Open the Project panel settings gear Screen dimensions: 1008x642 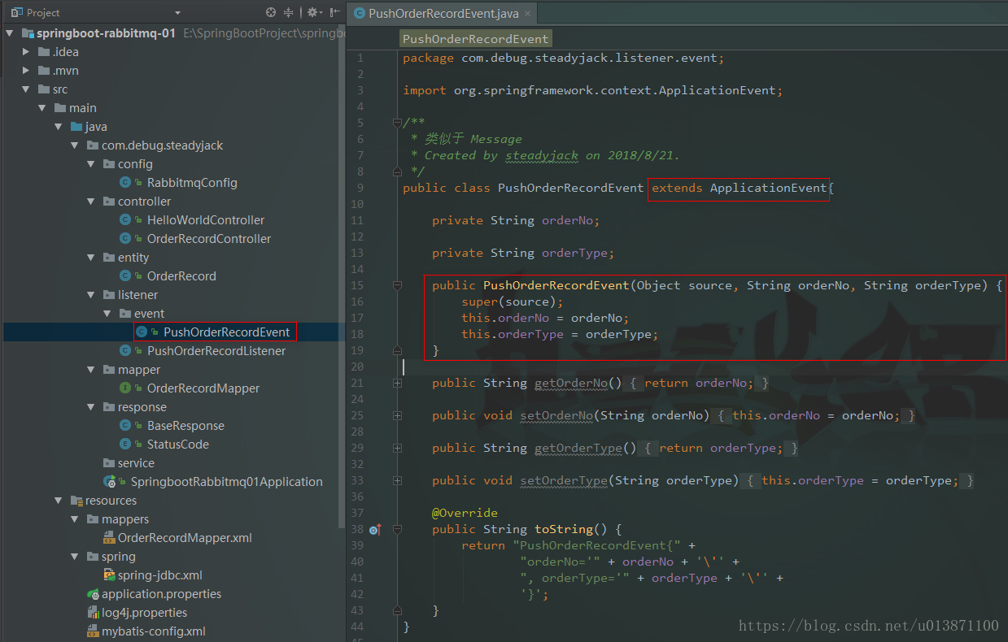point(312,12)
